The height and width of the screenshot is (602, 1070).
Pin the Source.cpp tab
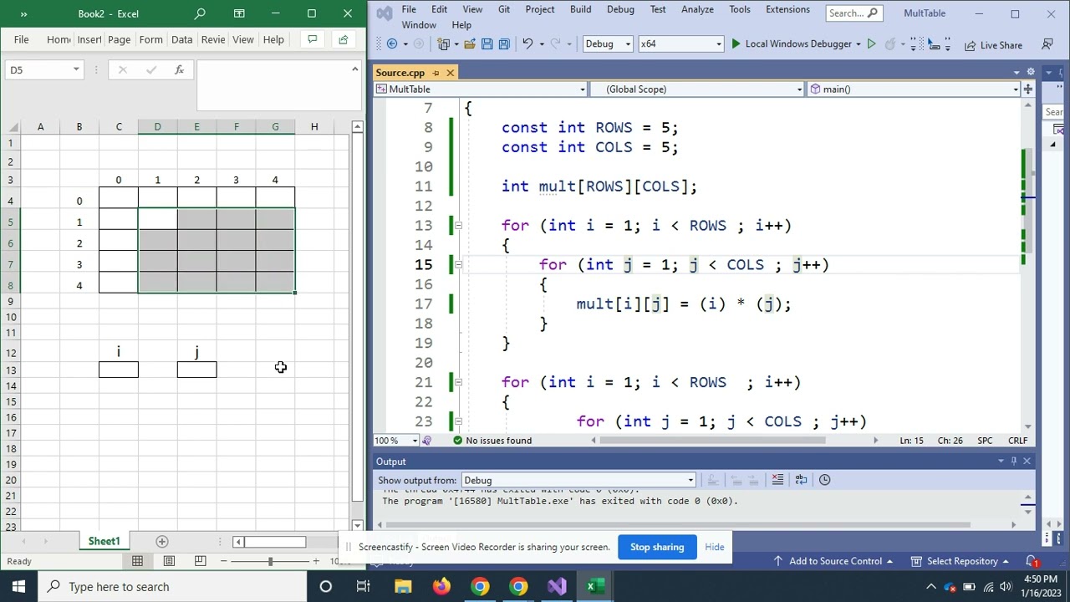(x=436, y=73)
